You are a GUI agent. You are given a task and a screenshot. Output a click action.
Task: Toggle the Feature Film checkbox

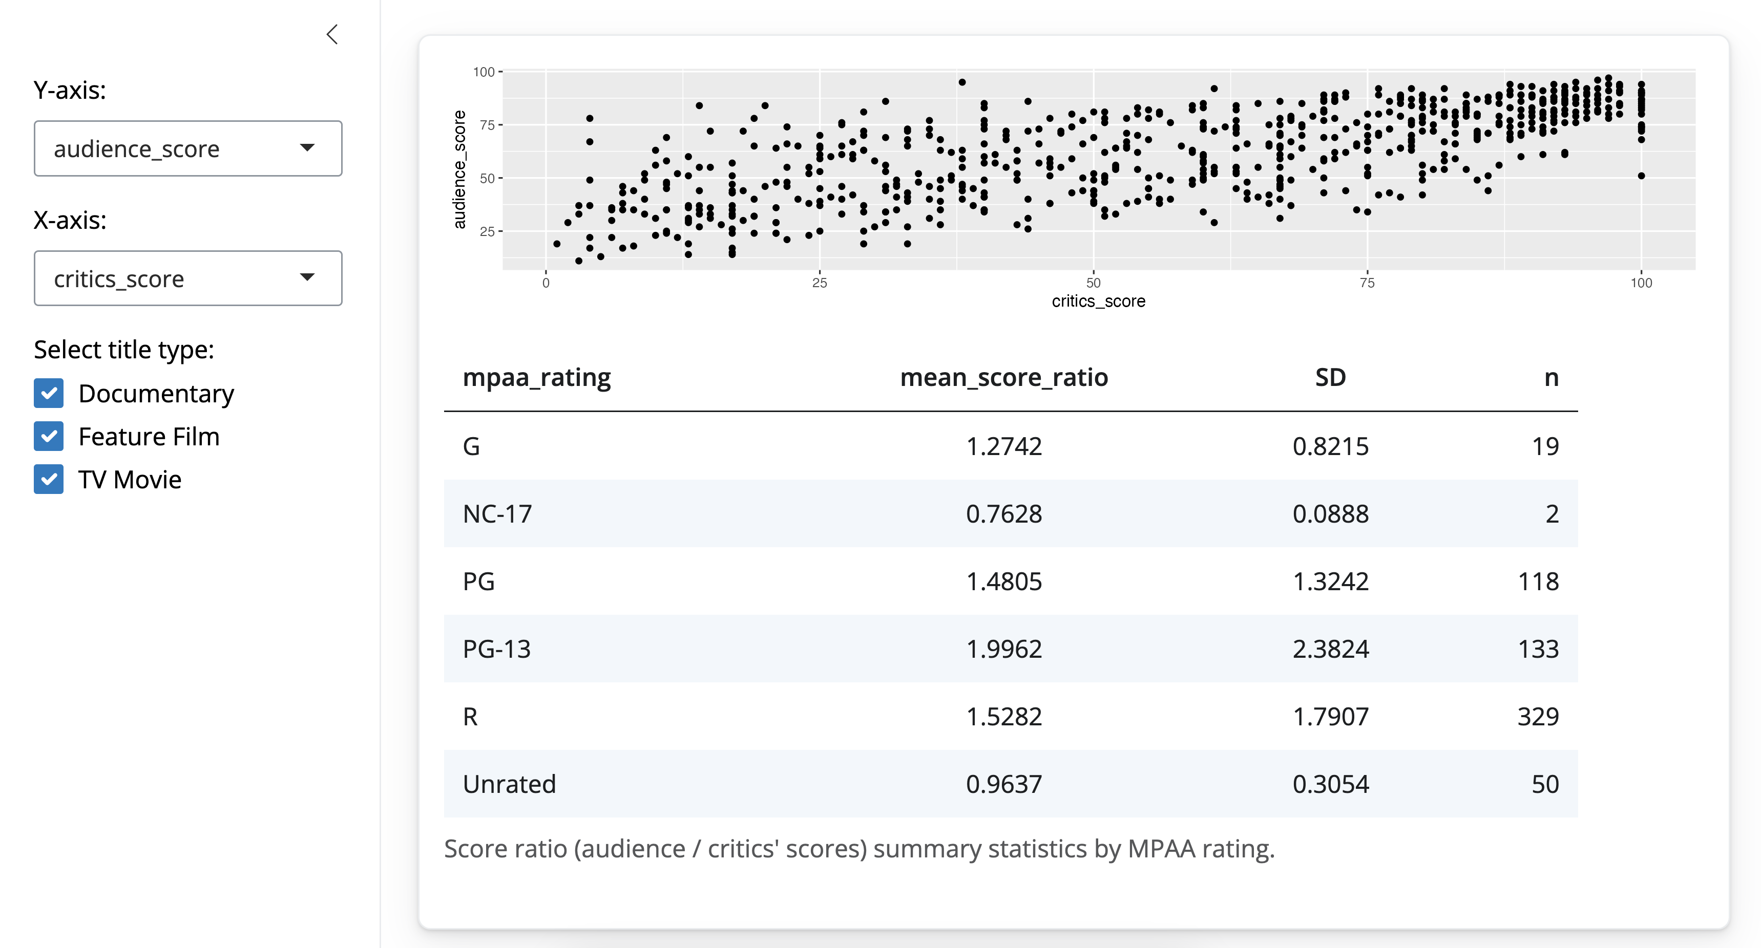pyautogui.click(x=49, y=437)
